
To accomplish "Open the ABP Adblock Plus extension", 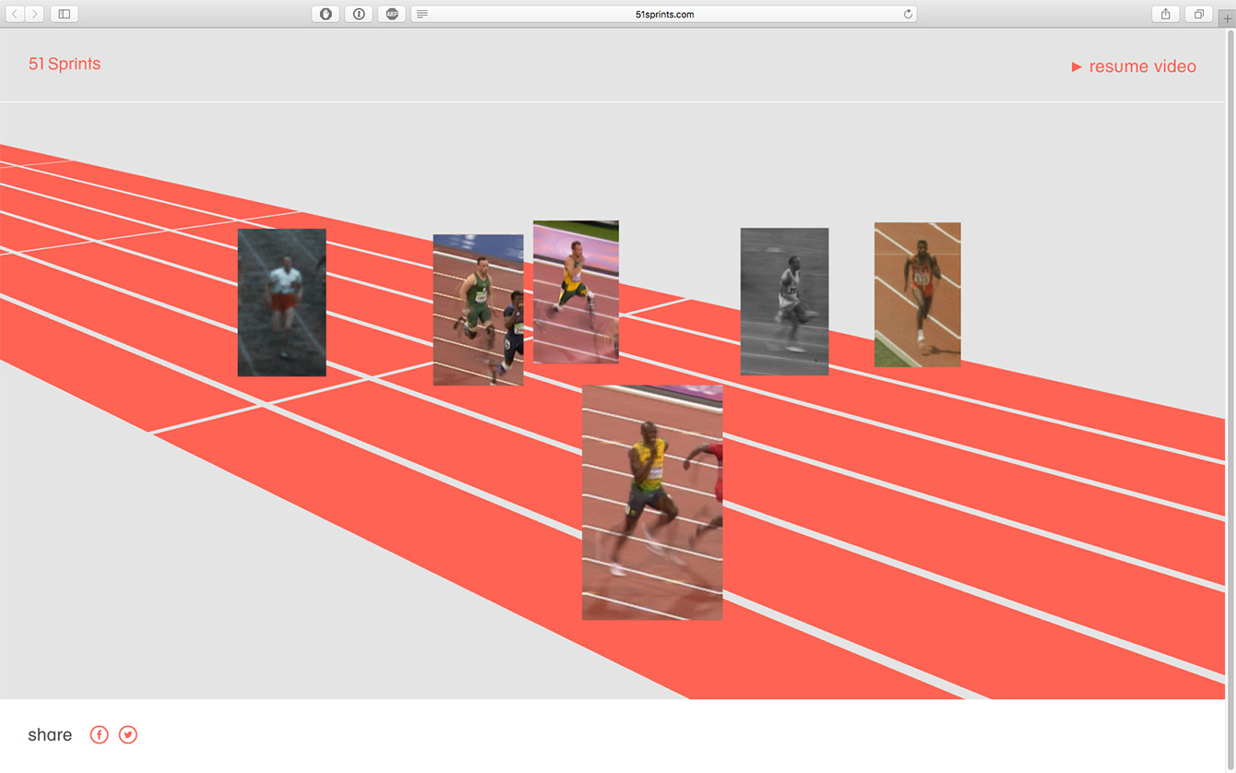I will click(392, 14).
